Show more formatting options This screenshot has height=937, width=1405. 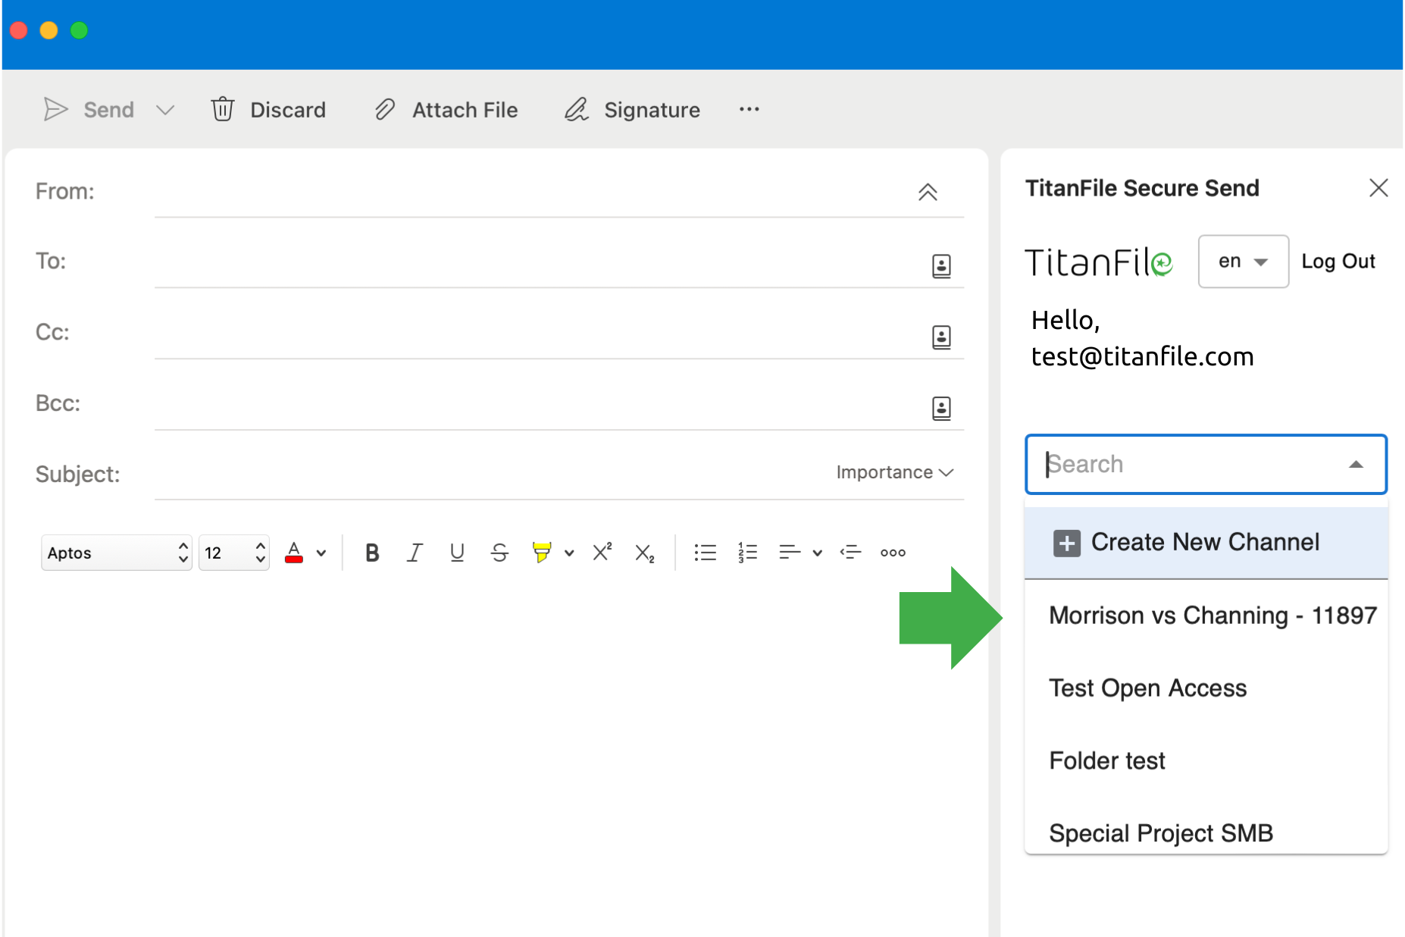(x=893, y=553)
